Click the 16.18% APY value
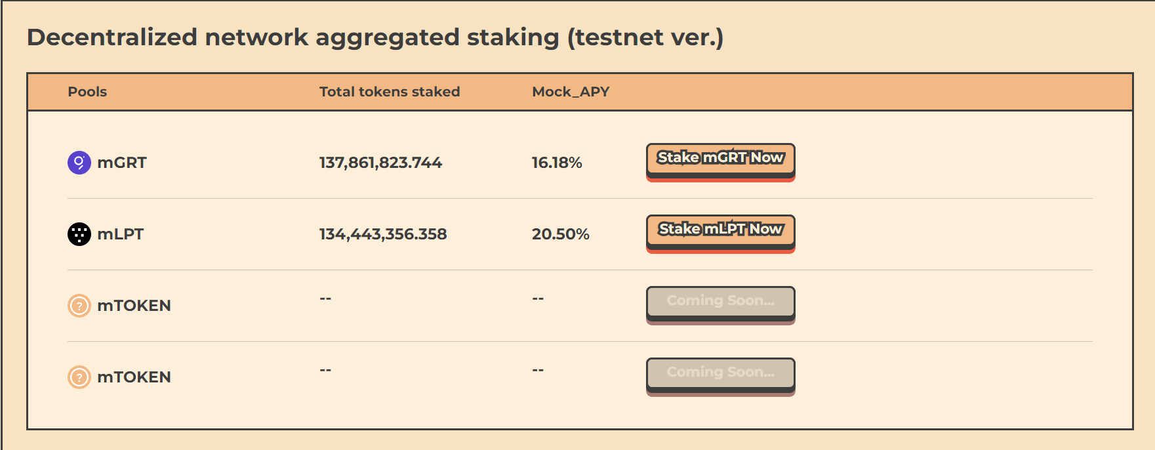 pos(557,163)
